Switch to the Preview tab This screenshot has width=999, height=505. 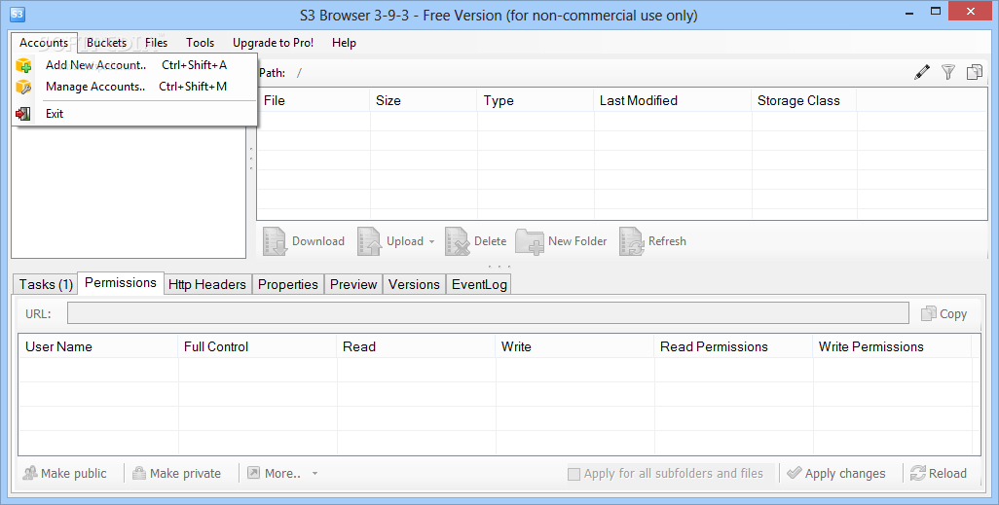click(353, 285)
